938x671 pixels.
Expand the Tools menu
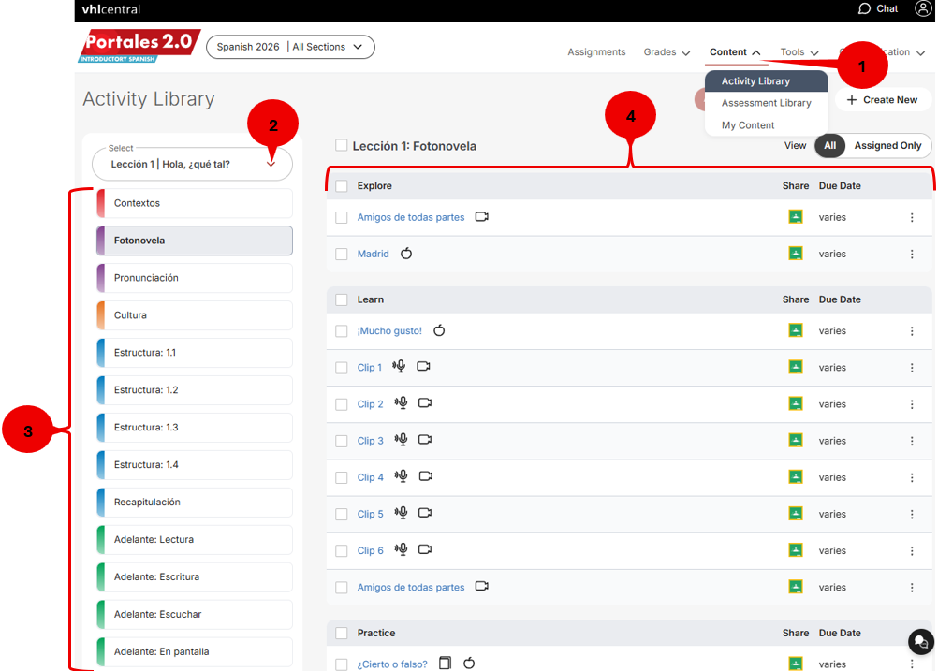coord(799,52)
